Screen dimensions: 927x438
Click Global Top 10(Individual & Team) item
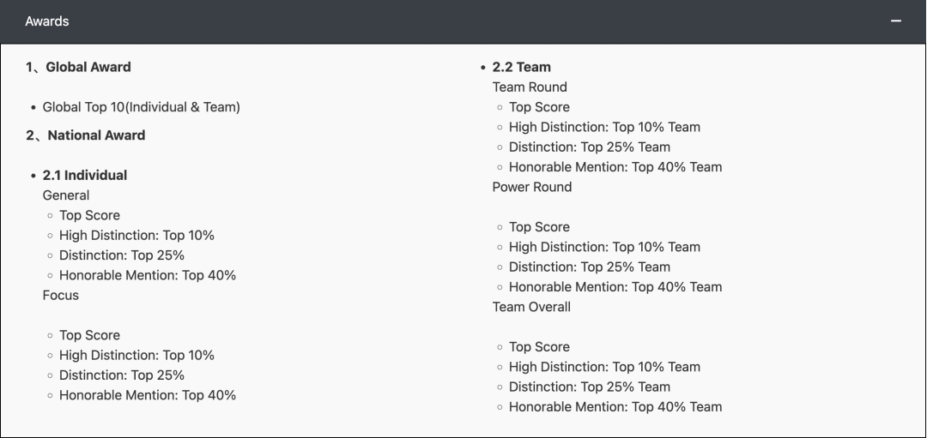point(141,107)
